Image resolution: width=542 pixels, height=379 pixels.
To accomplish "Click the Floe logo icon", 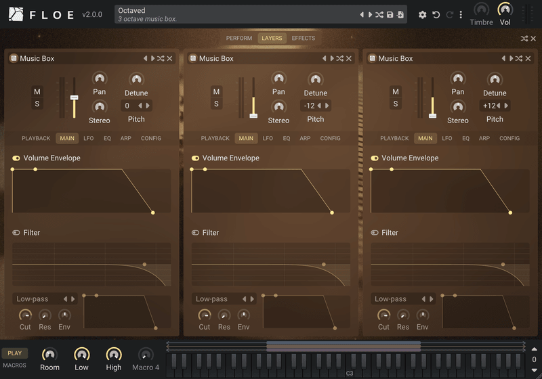I will pos(16,14).
